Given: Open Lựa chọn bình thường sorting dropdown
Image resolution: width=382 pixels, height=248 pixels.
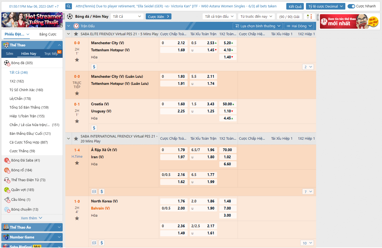Looking at the screenshot, I should coord(258,26).
